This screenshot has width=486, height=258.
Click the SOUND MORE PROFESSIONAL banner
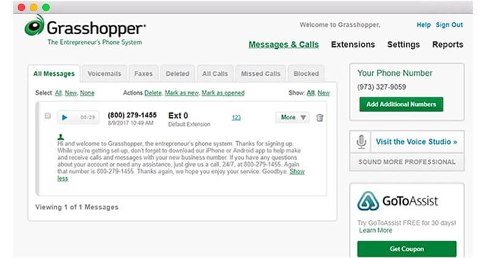coord(407,162)
